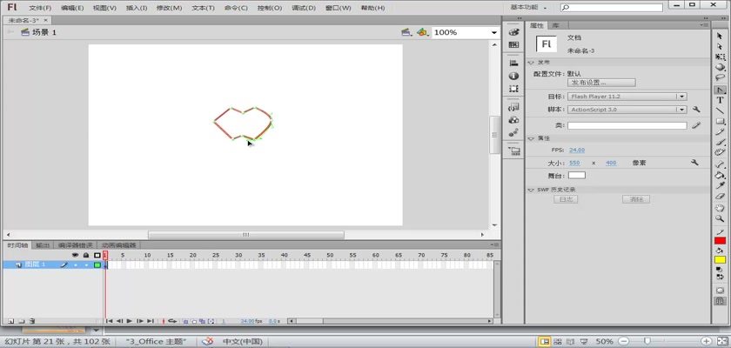Open the 修改(M) menu
This screenshot has width=731, height=348.
click(169, 8)
